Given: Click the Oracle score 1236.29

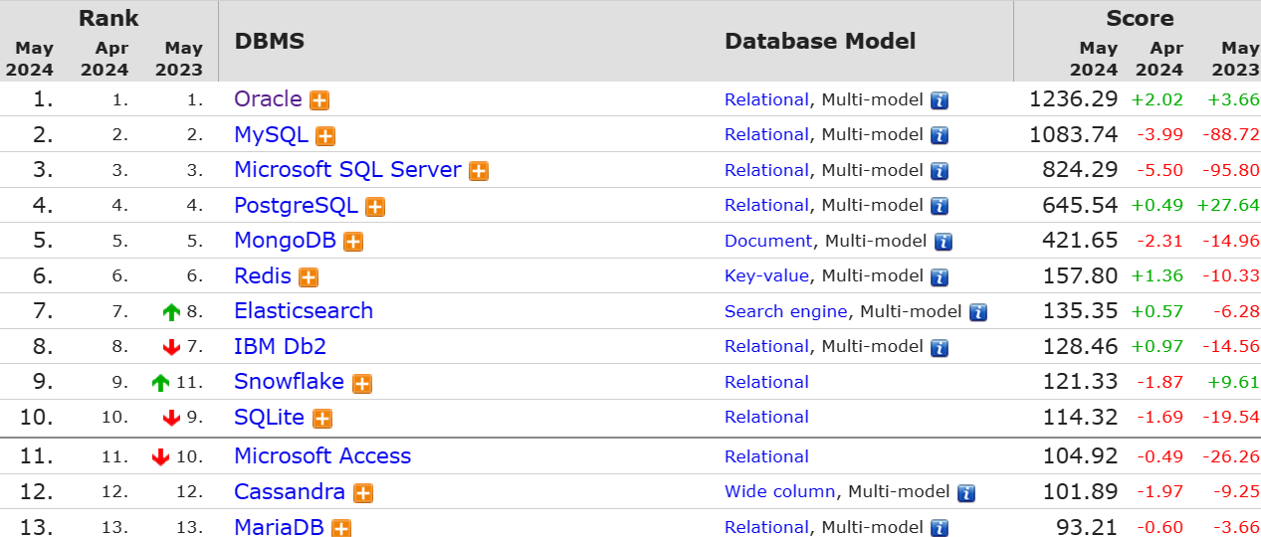Looking at the screenshot, I should (1074, 98).
